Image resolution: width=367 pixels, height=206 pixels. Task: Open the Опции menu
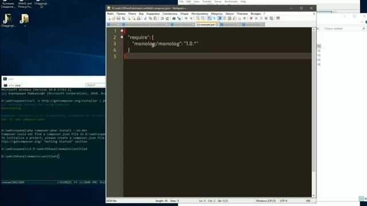184,14
